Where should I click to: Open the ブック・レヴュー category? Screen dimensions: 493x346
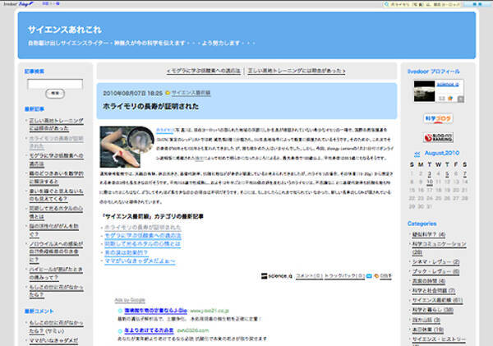[x=435, y=271]
